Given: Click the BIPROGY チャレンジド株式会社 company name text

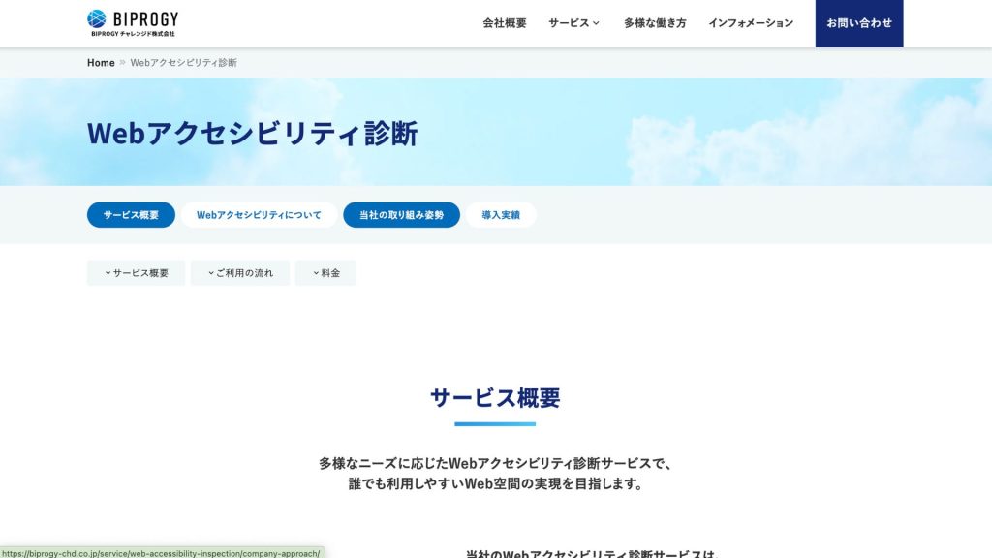Looking at the screenshot, I should [x=133, y=34].
